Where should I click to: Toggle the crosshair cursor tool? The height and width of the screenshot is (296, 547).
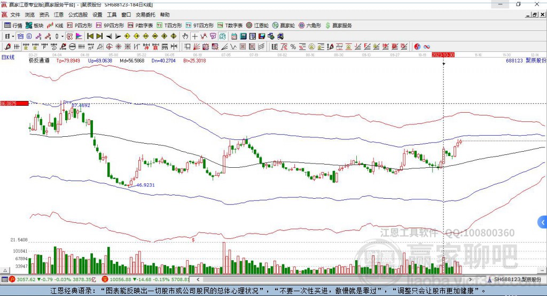click(x=195, y=36)
